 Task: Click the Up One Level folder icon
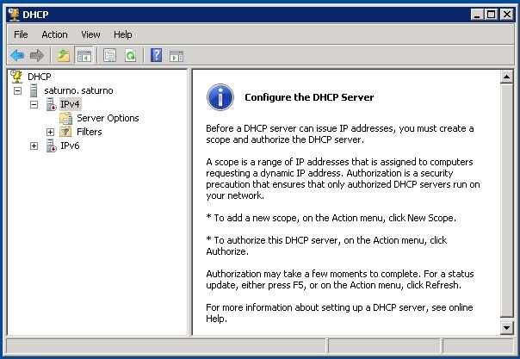pyautogui.click(x=64, y=56)
